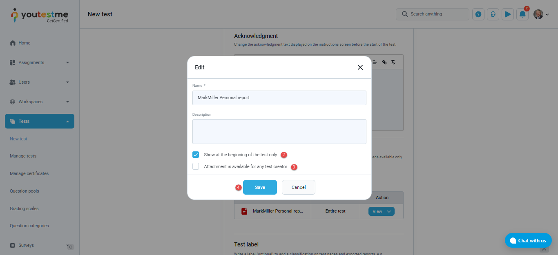Enable Attachment is available for any test creator
This screenshot has height=255, width=558.
(196, 166)
